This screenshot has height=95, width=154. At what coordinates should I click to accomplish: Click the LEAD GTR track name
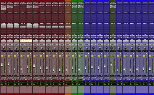113,80
